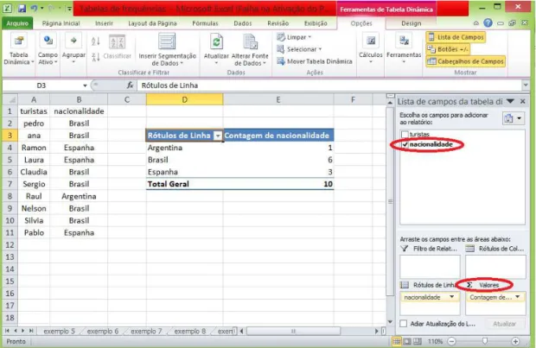
Task: Switch to Normal view in status bar
Action: (x=397, y=341)
